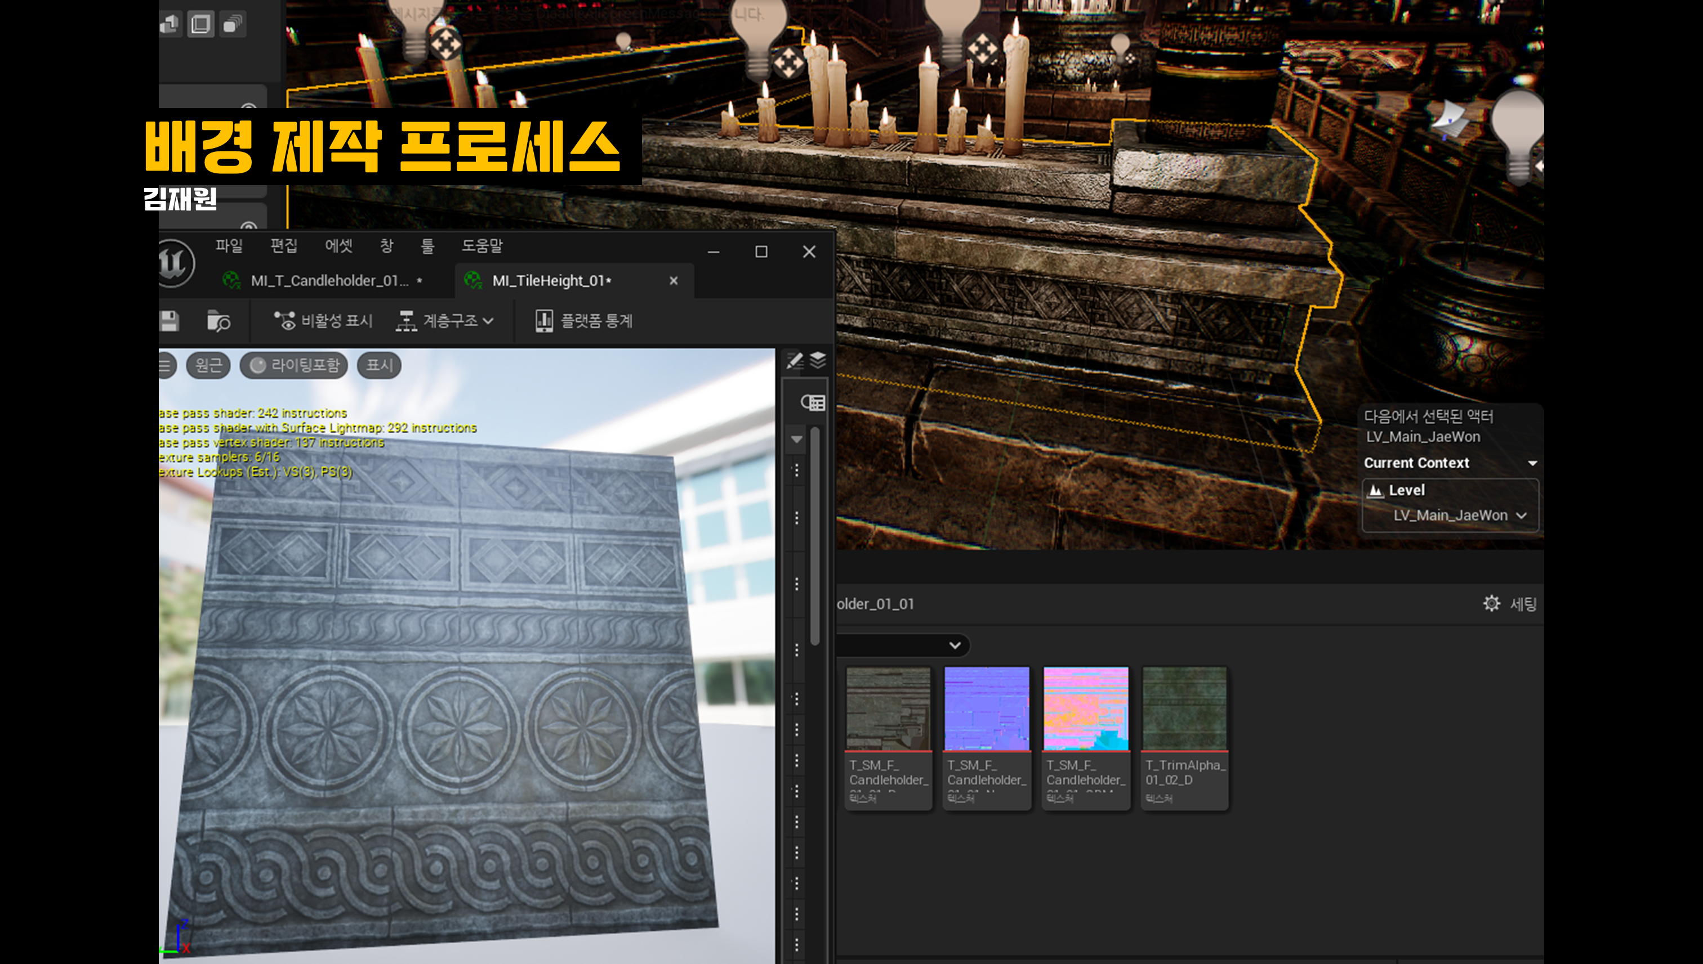Click the Show (표시) viewport button
The height and width of the screenshot is (964, 1703).
[379, 365]
